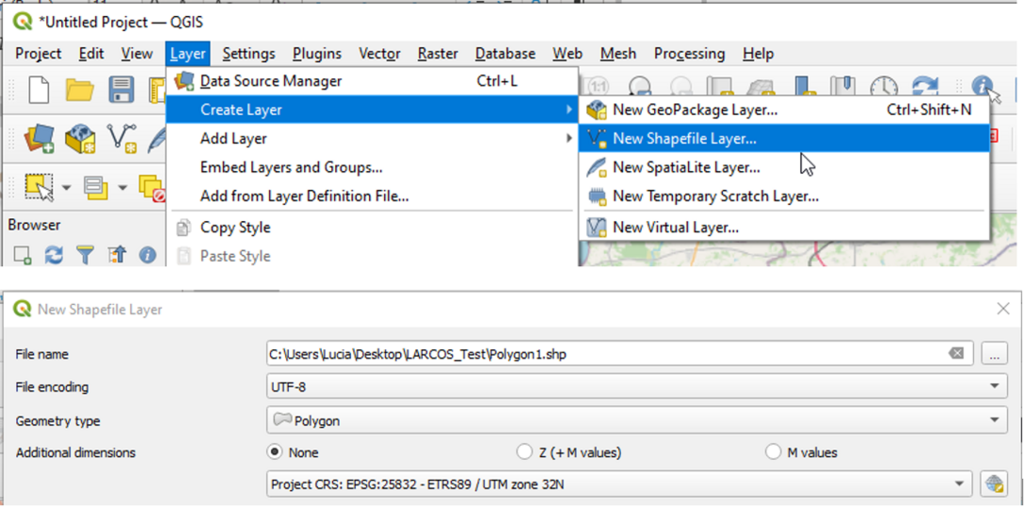The height and width of the screenshot is (508, 1024).
Task: Click Deselect Features from All Layers icon
Action: pos(152,188)
